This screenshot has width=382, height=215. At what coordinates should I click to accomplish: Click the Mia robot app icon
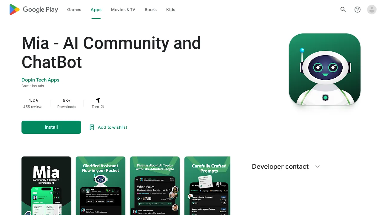325,69
